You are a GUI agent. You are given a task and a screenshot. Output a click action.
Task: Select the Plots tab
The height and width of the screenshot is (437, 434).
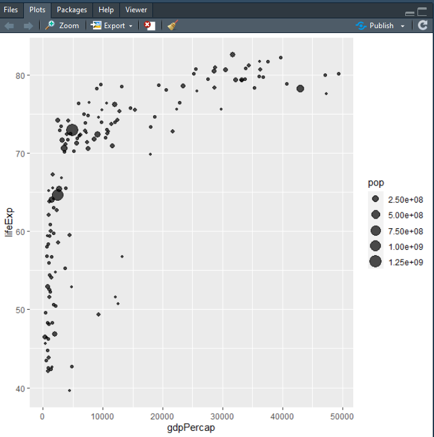37,10
